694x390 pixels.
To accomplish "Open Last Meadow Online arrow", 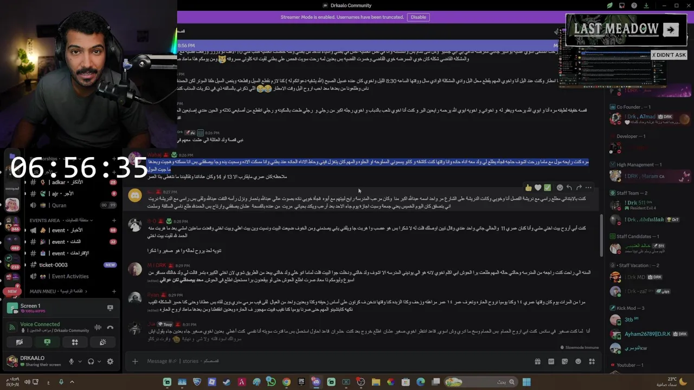I will 671,30.
